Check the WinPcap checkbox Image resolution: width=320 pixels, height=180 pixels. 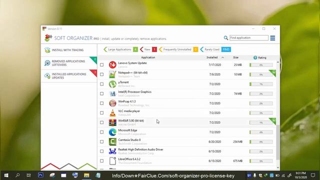tap(102, 103)
